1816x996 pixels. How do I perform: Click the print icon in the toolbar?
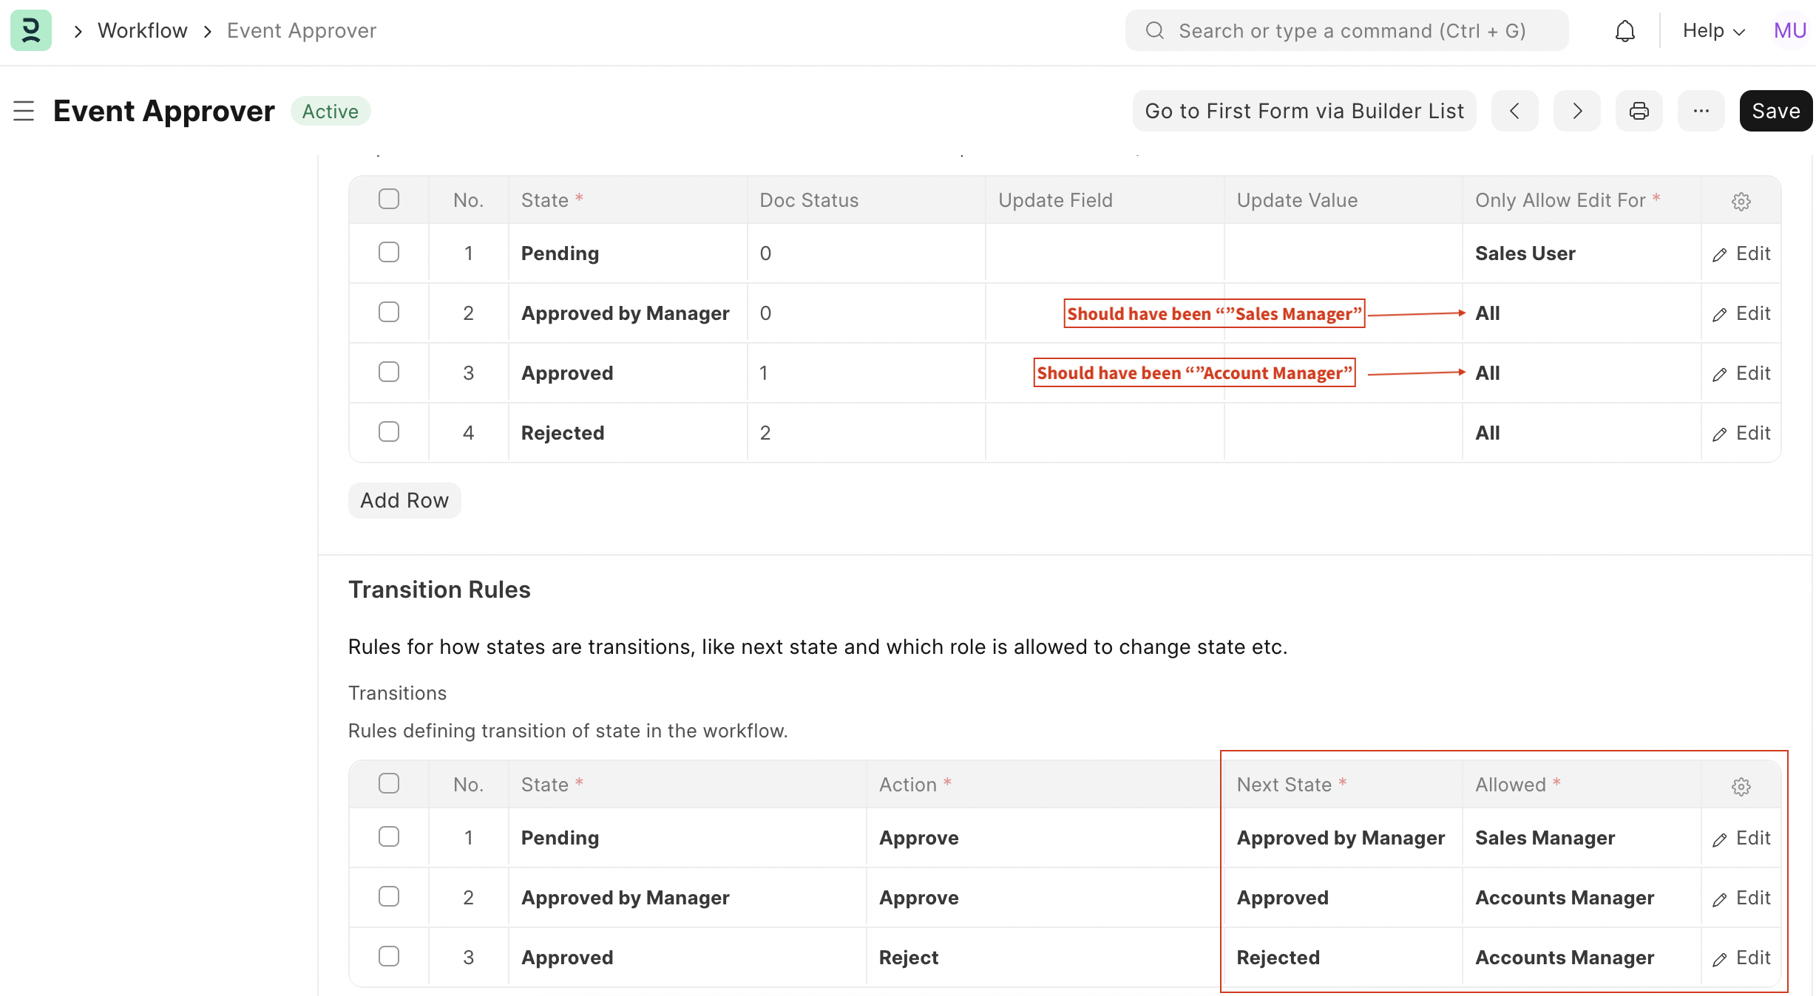(1639, 111)
